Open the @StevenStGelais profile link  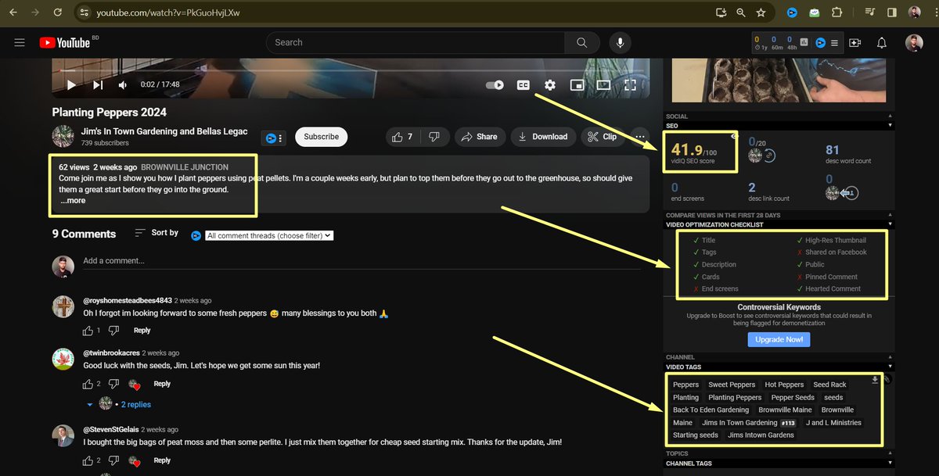pyautogui.click(x=111, y=430)
